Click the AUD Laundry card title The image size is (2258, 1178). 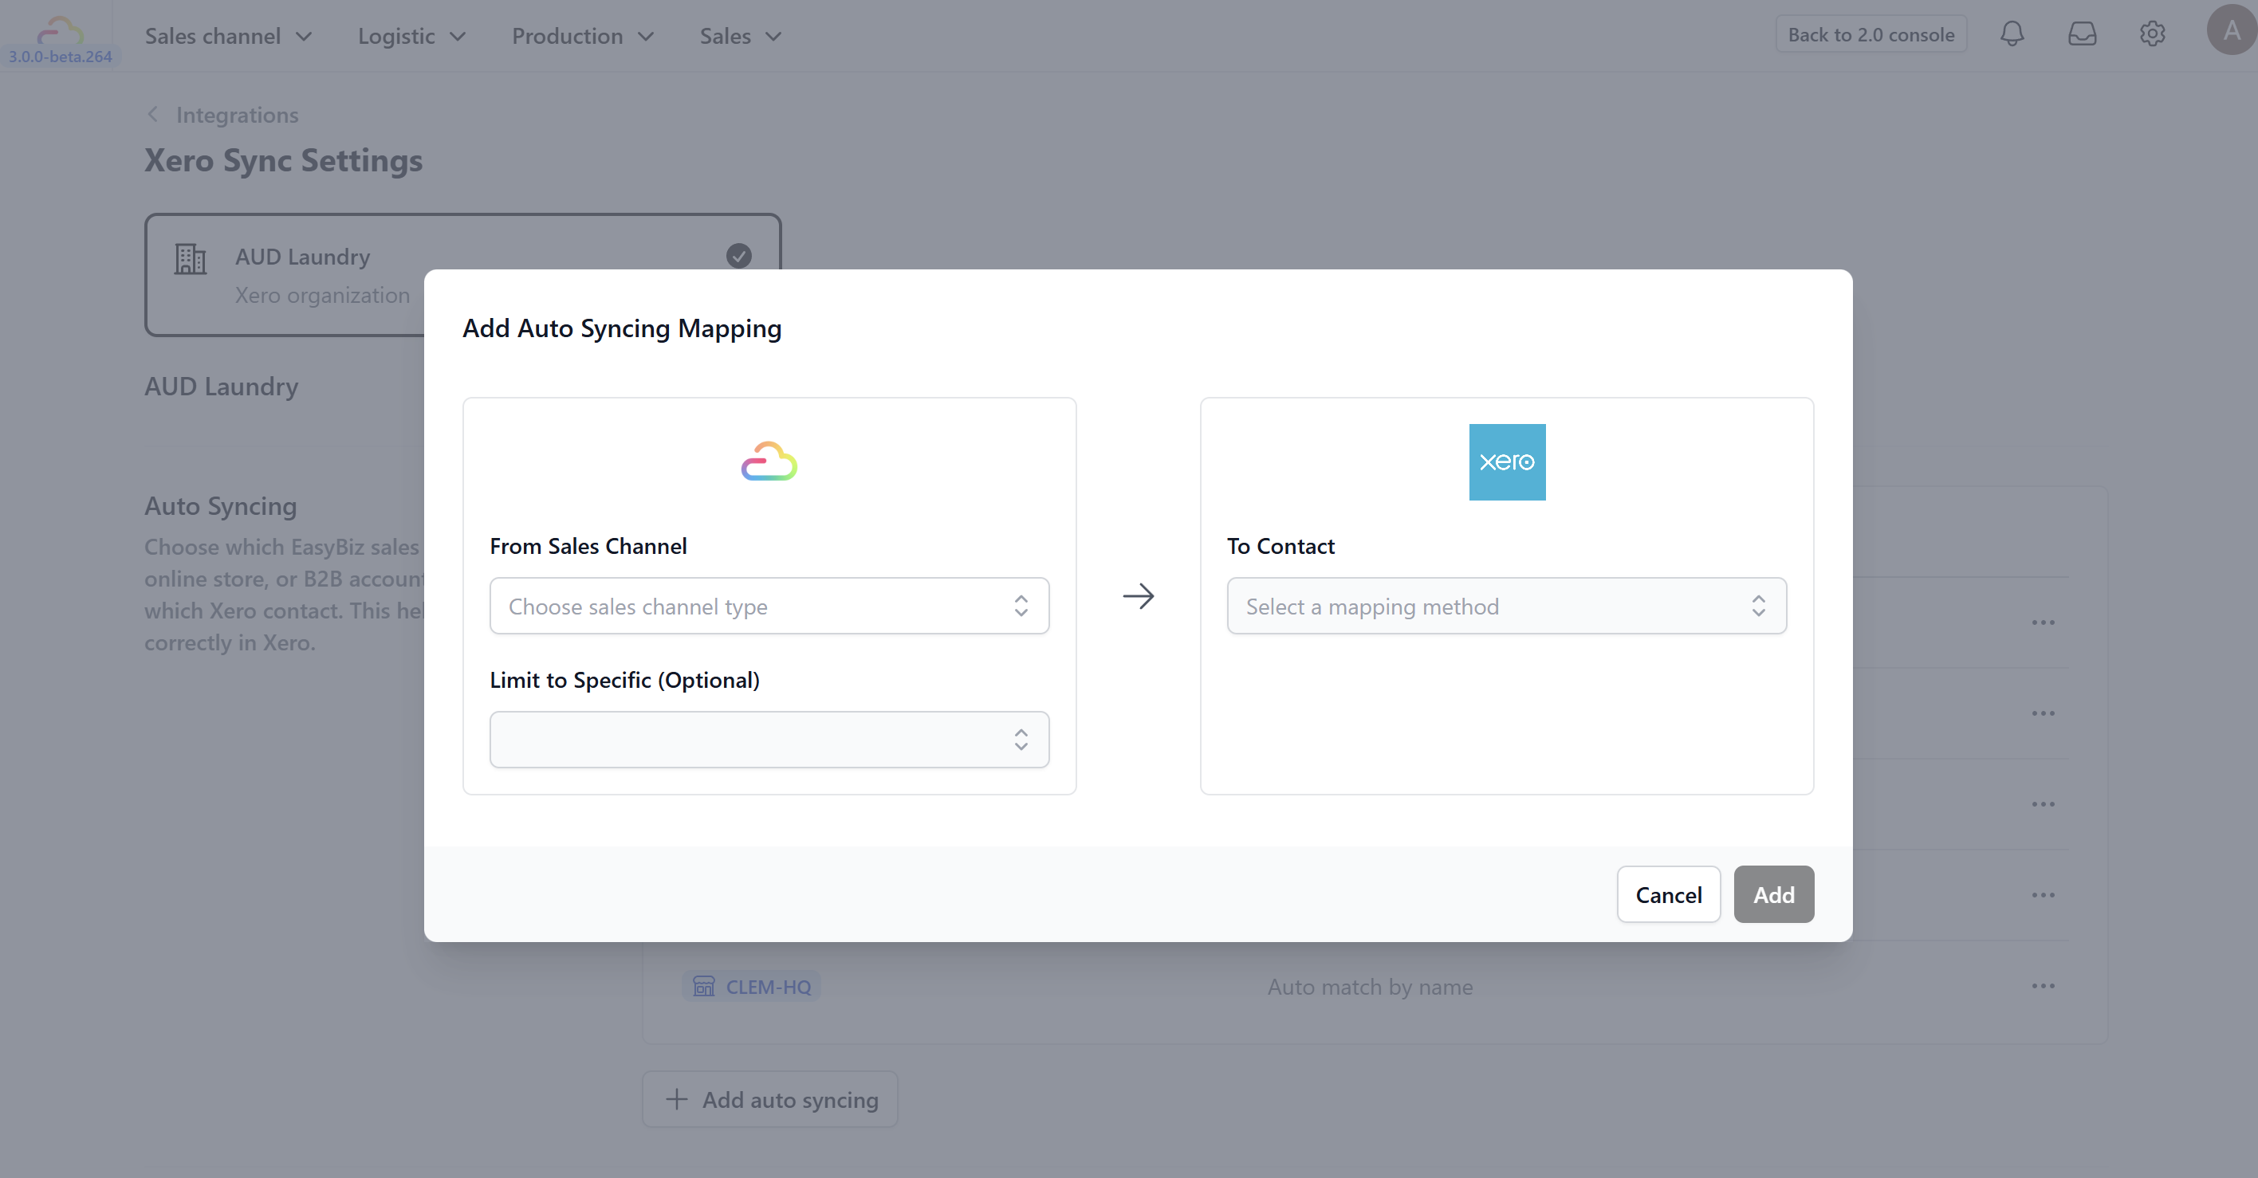[x=302, y=257]
